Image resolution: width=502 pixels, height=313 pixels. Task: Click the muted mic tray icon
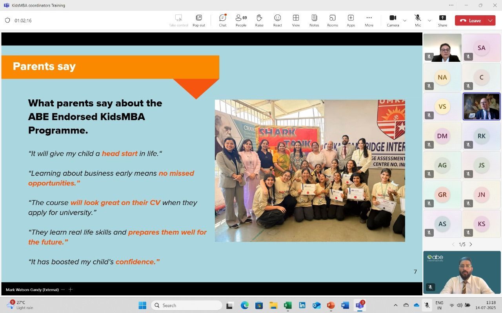click(x=427, y=305)
